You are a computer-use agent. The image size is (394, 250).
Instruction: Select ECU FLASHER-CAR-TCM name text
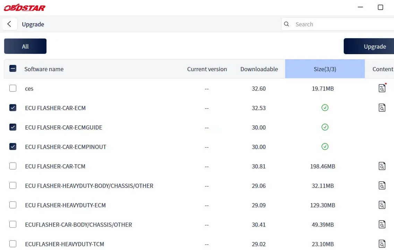coord(55,166)
